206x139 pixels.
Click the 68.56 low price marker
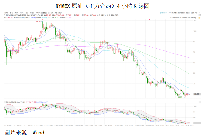click(x=180, y=97)
